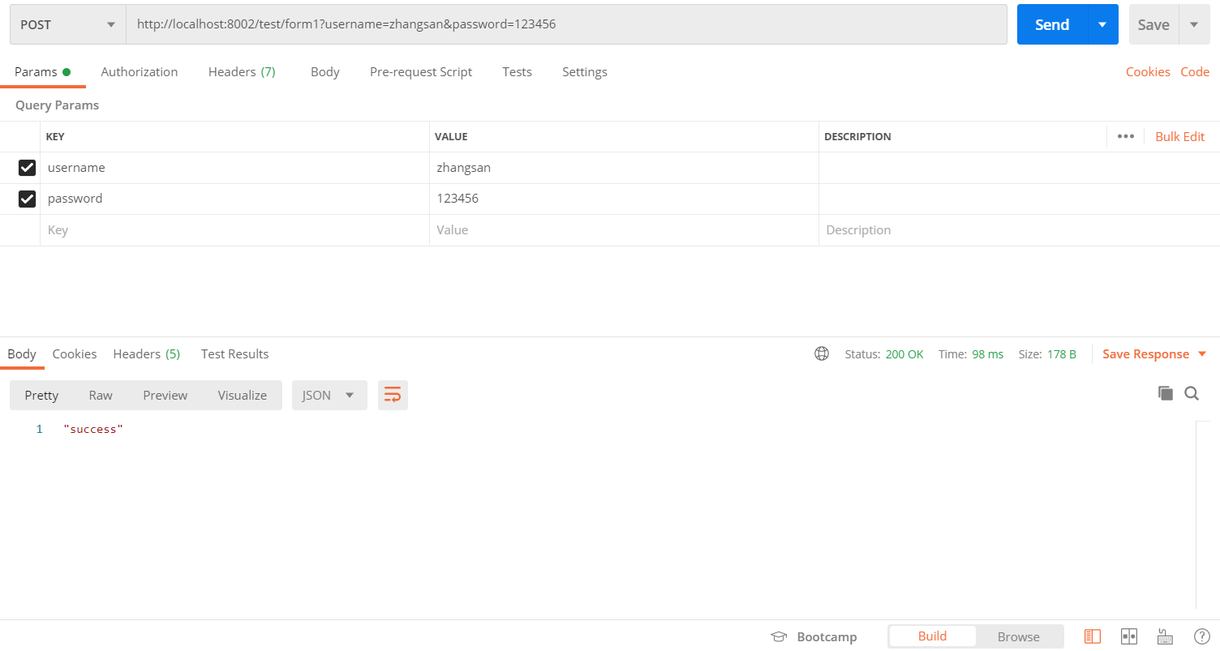Open the keyboard shortcuts icon
Screen dimensions: 1220x651
click(1166, 636)
